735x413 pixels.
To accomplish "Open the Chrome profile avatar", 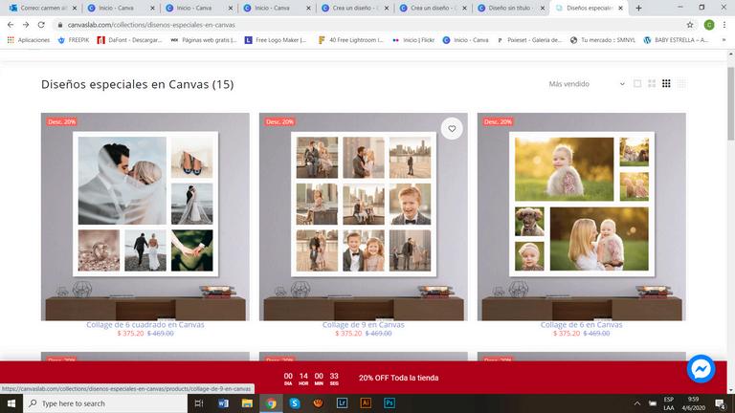I will click(709, 25).
